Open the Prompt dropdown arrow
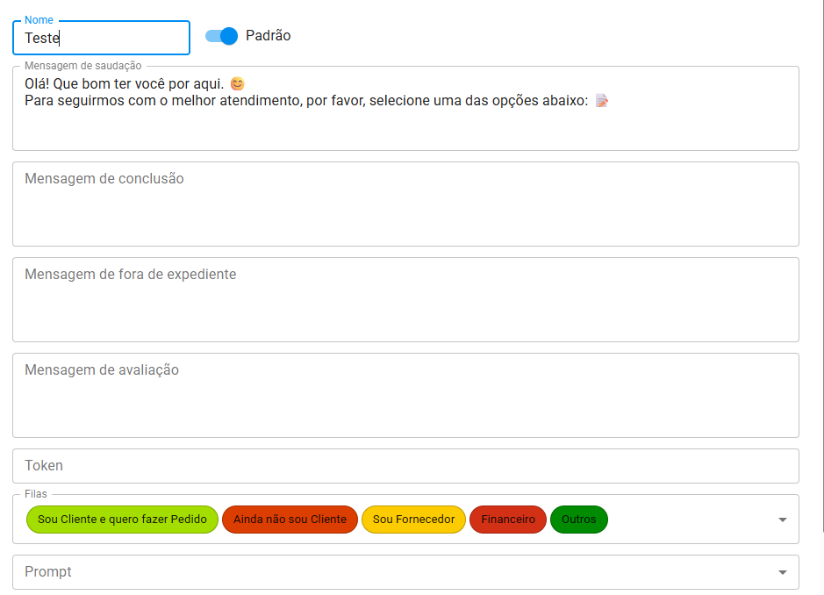The height and width of the screenshot is (595, 824). pos(782,573)
